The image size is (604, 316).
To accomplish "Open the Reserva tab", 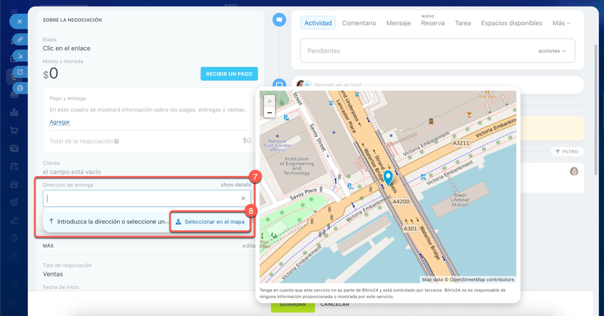I will [x=432, y=23].
